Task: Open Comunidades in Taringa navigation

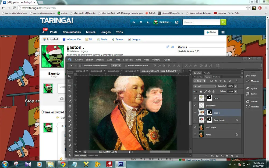Action: (x=72, y=32)
